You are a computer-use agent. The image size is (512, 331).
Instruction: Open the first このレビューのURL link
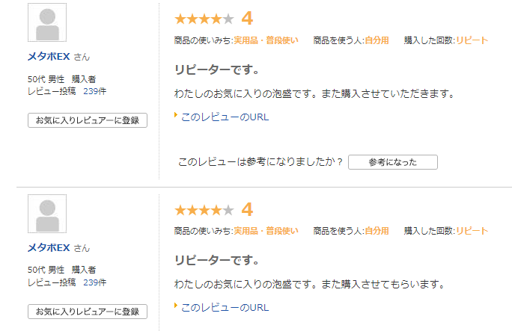(225, 117)
